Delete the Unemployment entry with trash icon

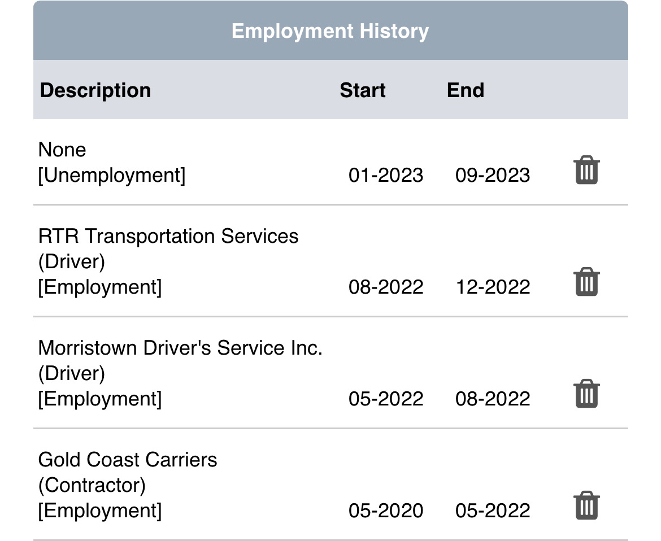pos(586,170)
